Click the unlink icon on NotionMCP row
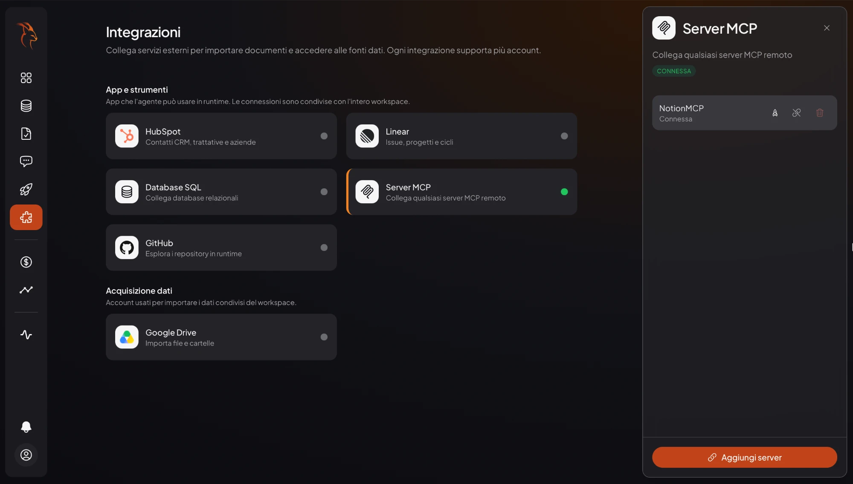Viewport: 853px width, 484px height. [x=796, y=113]
